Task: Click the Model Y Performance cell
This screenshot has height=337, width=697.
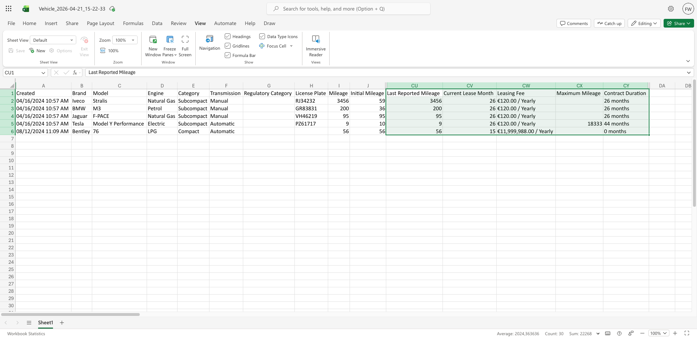Action: (119, 124)
